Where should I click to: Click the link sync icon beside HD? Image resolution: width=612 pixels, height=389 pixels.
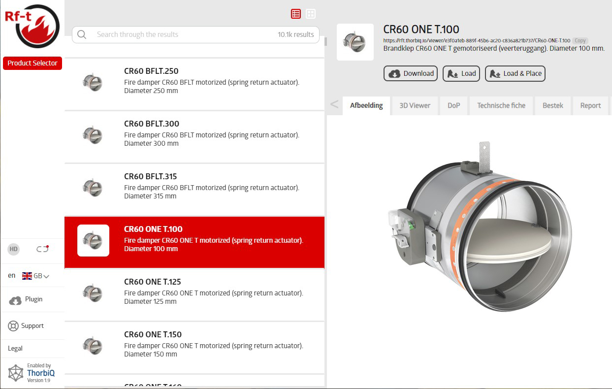[43, 249]
